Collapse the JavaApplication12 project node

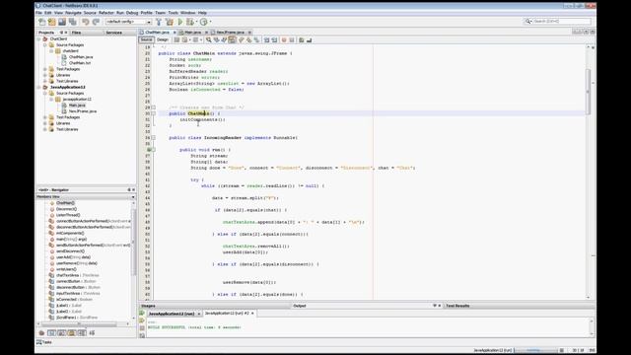39,87
